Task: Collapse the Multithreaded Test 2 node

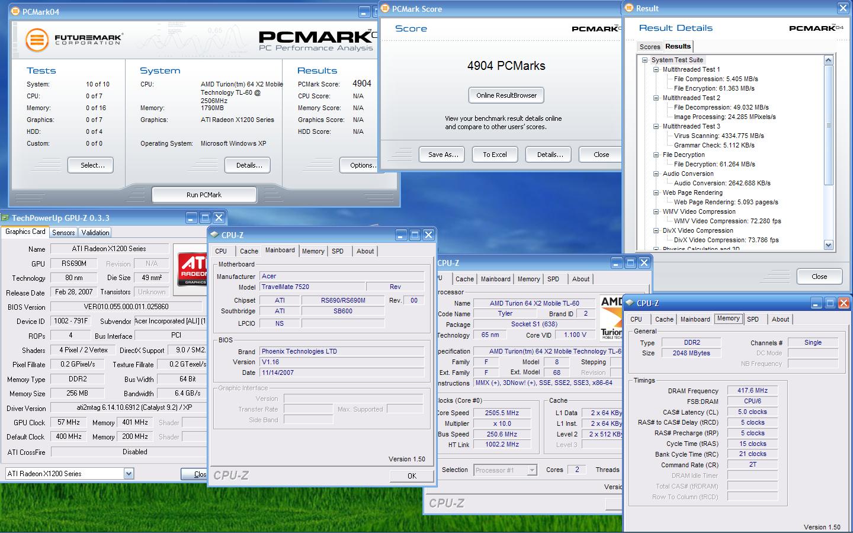Action: click(x=656, y=98)
